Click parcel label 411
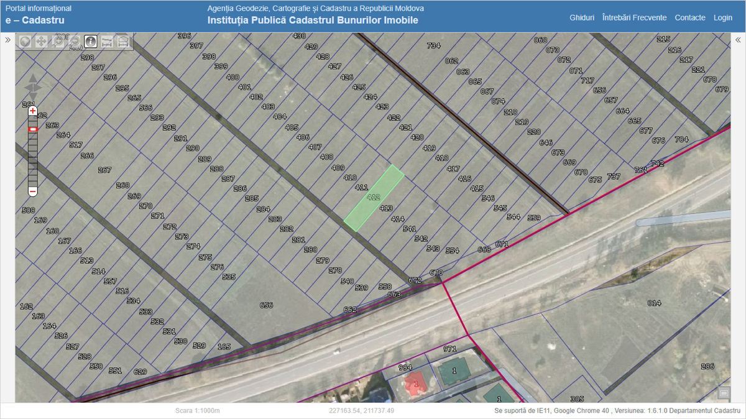Image resolution: width=746 pixels, height=419 pixels. pyautogui.click(x=361, y=187)
